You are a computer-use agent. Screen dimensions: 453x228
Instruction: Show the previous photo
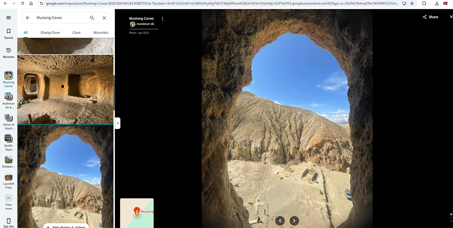(280, 221)
